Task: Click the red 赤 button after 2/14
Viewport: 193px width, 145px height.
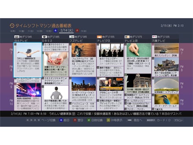Action: (77, 31)
